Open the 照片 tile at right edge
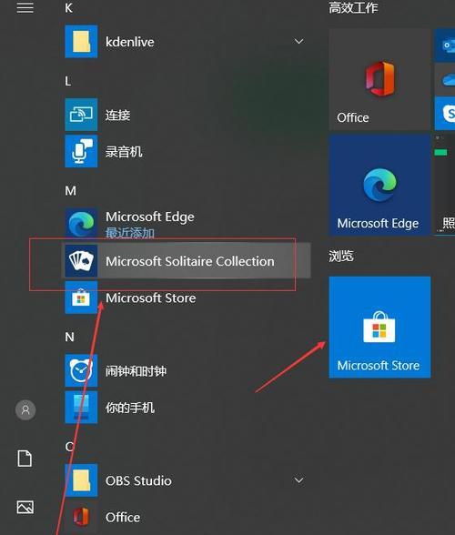Screen dimensions: 455x535 point(445,185)
